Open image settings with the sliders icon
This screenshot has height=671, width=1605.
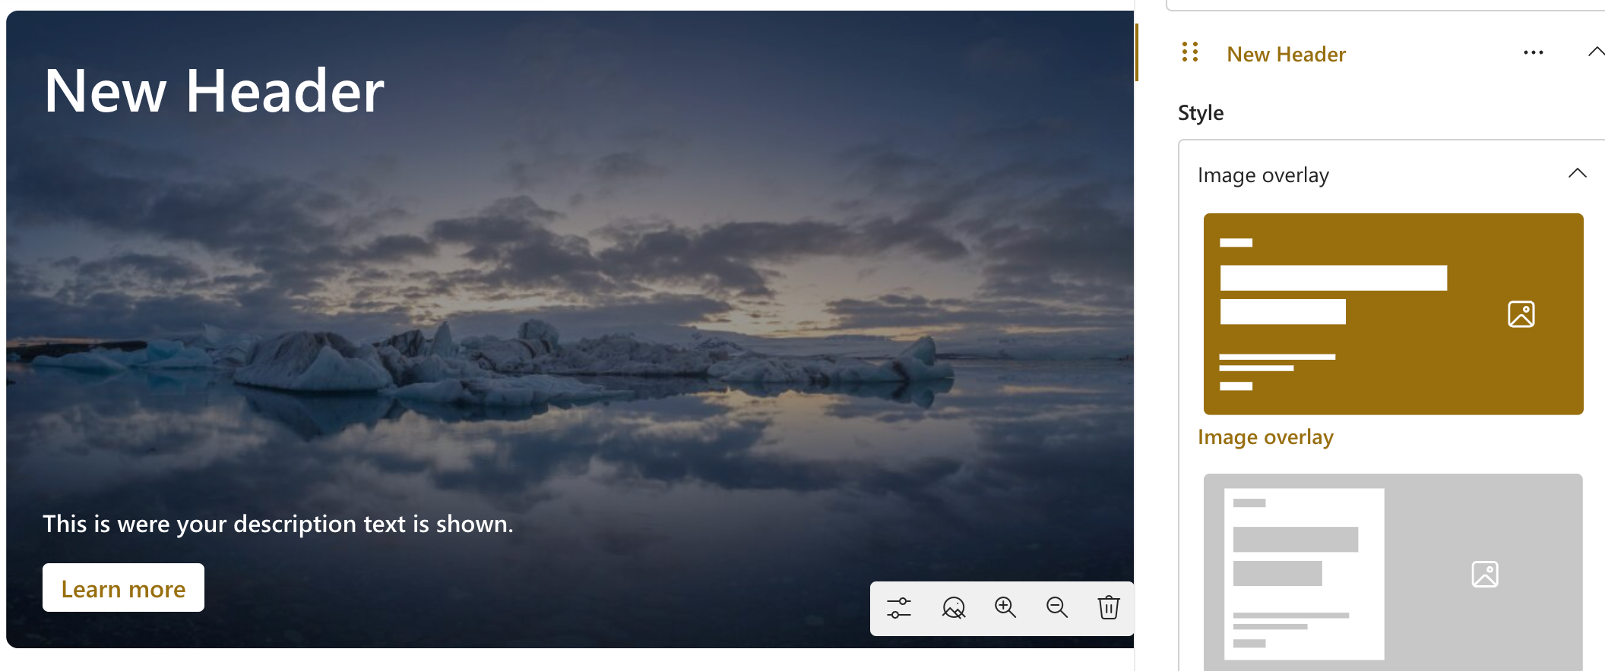[899, 608]
